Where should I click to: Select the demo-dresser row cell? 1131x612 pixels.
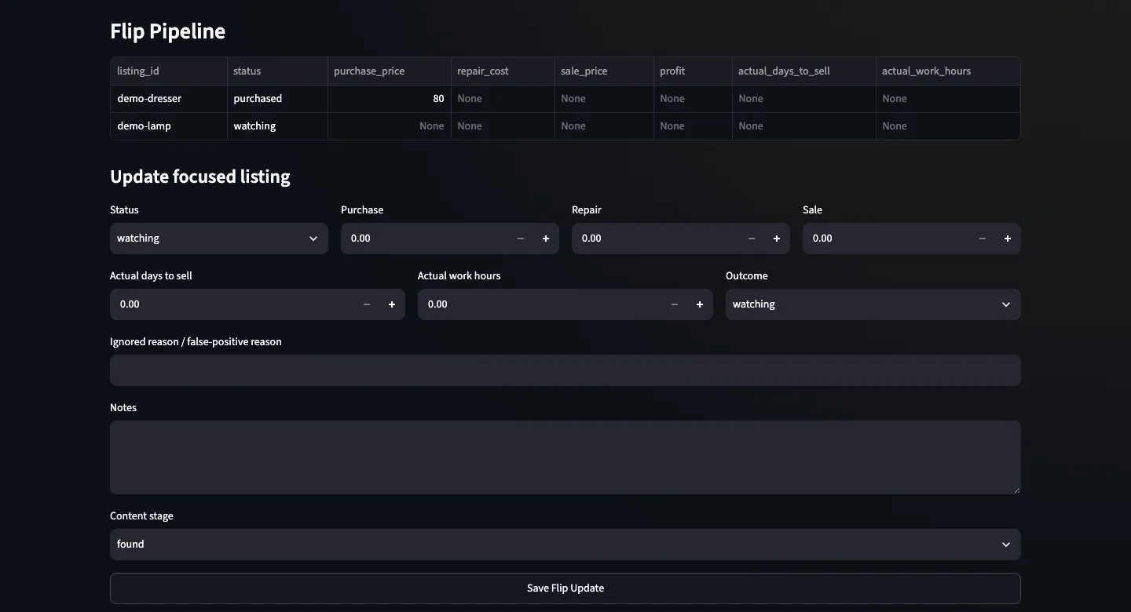(169, 99)
